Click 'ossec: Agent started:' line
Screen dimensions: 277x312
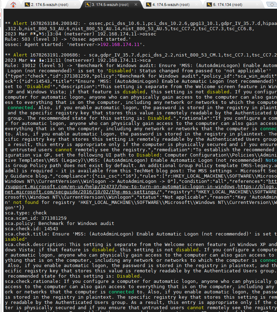tap(75, 44)
